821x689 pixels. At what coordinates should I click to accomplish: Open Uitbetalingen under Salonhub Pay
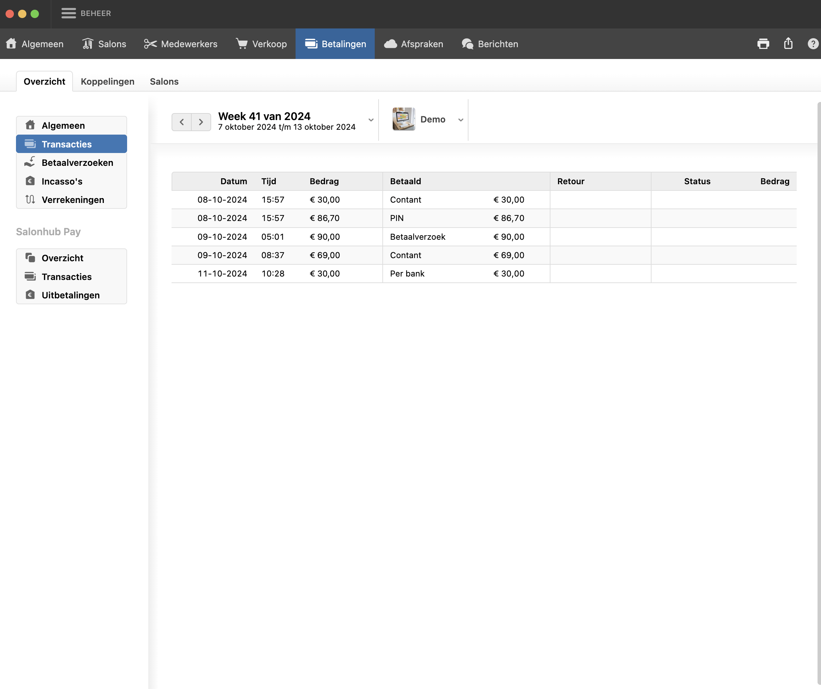coord(71,295)
